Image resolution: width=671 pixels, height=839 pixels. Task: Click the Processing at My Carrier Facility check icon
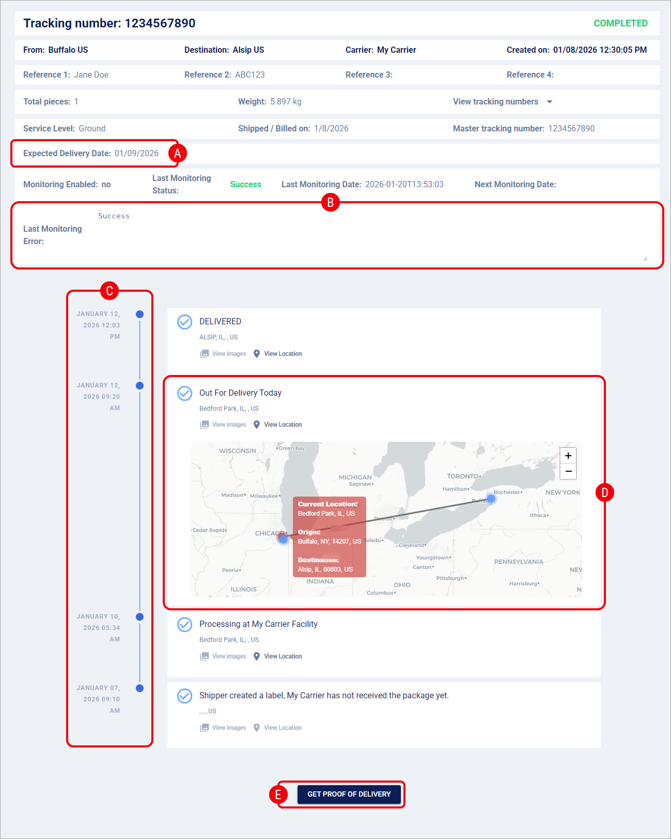184,624
